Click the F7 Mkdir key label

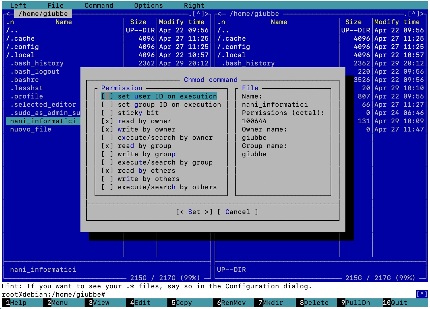[x=271, y=303]
